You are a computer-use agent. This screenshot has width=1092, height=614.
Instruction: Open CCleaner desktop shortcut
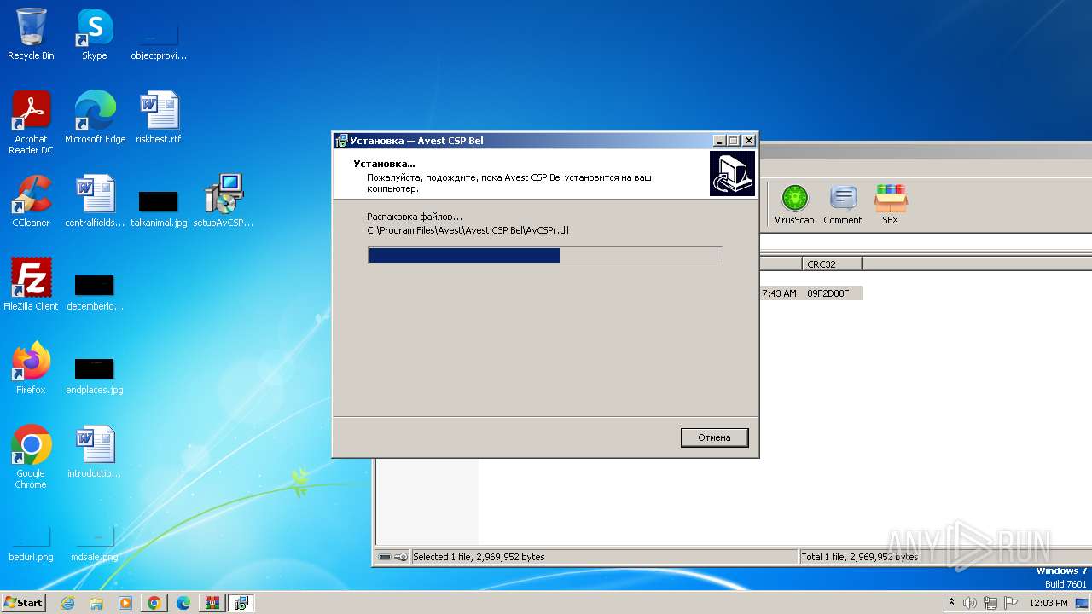tap(31, 201)
